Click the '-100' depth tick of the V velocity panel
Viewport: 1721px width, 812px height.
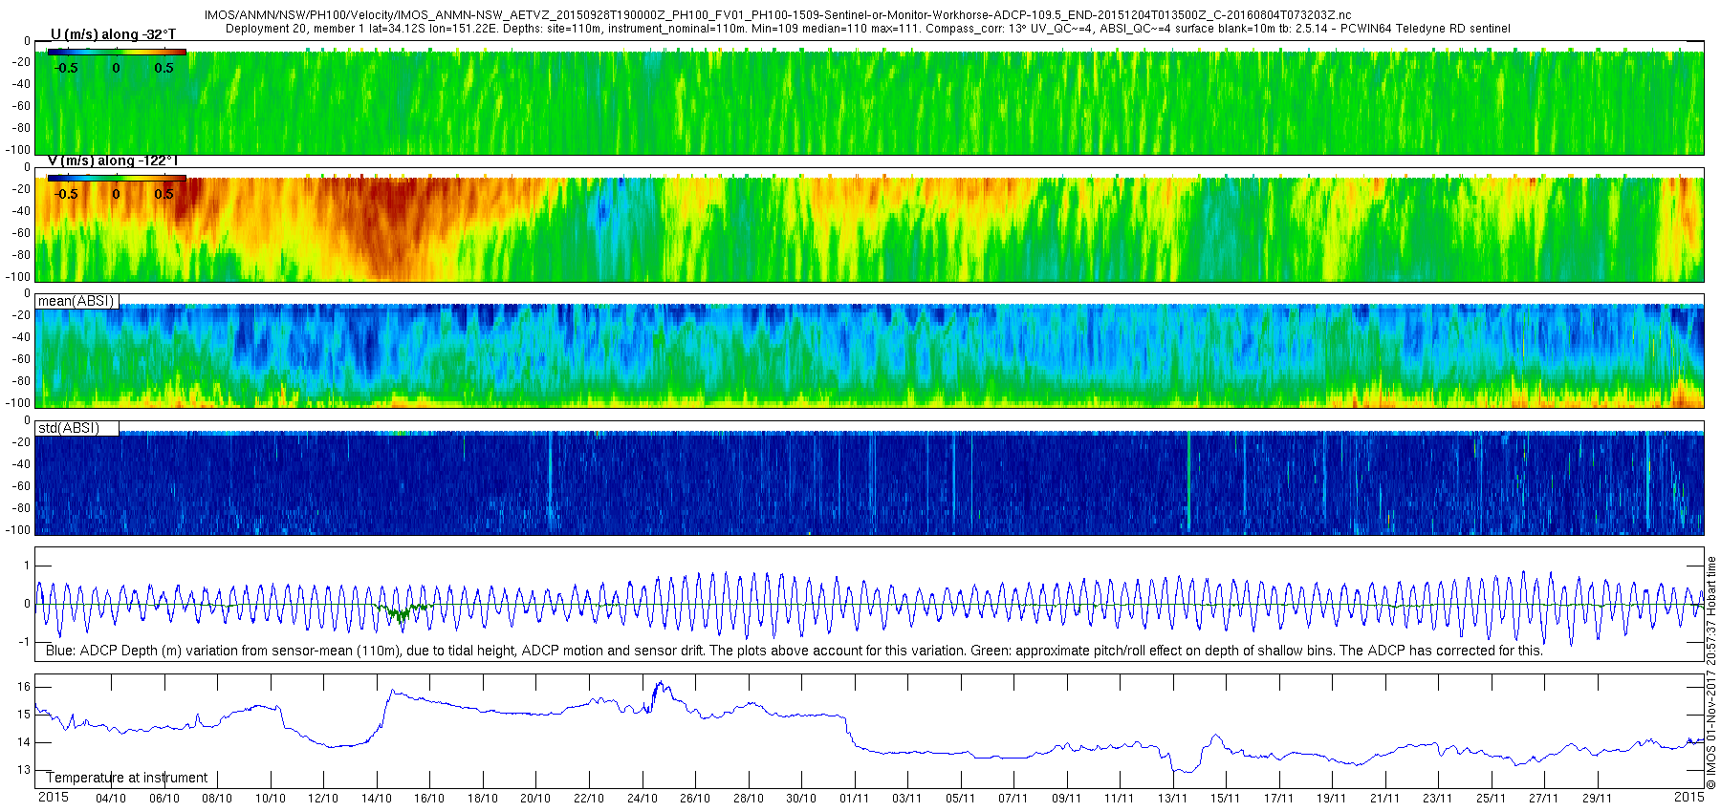coord(18,277)
